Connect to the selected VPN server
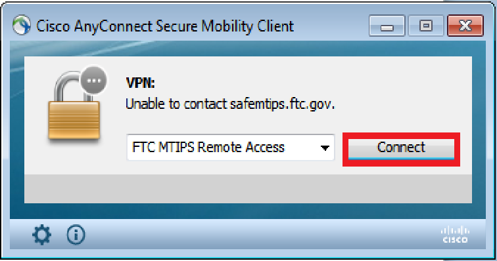 [401, 148]
